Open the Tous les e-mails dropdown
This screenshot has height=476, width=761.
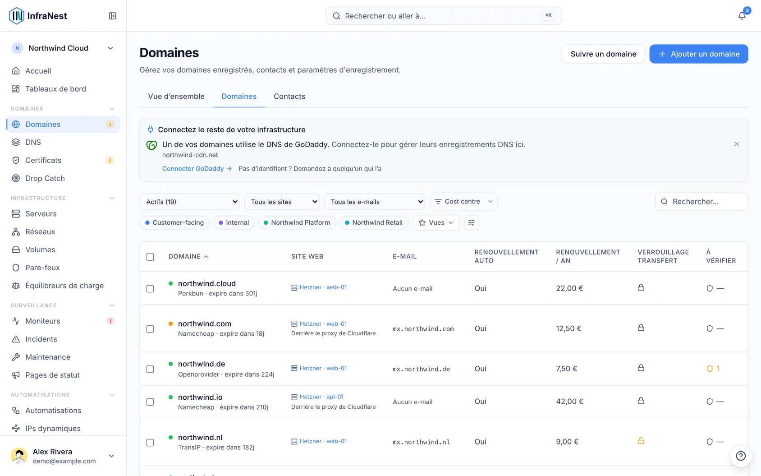click(x=375, y=202)
